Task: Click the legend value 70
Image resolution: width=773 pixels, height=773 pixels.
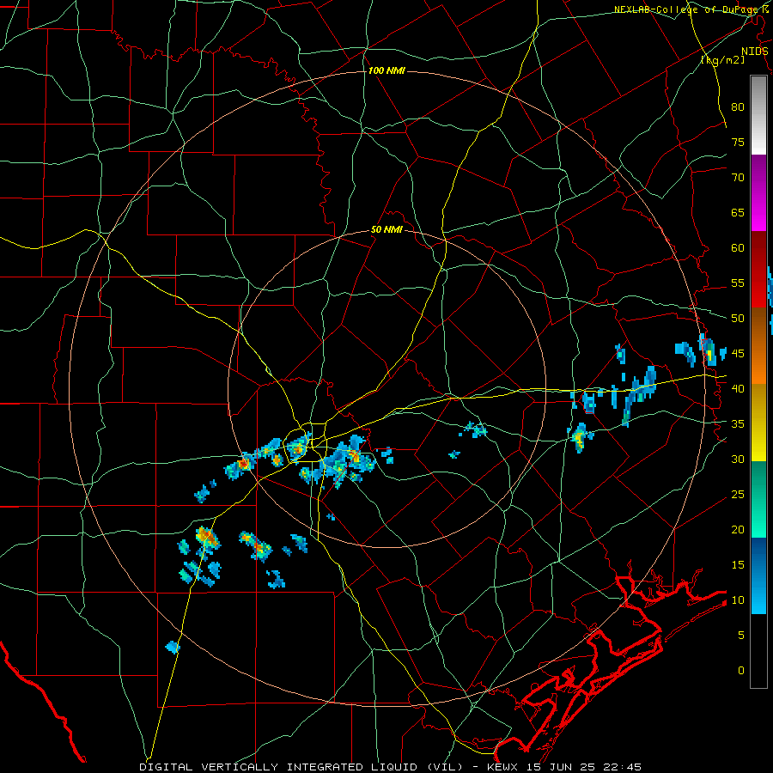Action: click(x=738, y=178)
